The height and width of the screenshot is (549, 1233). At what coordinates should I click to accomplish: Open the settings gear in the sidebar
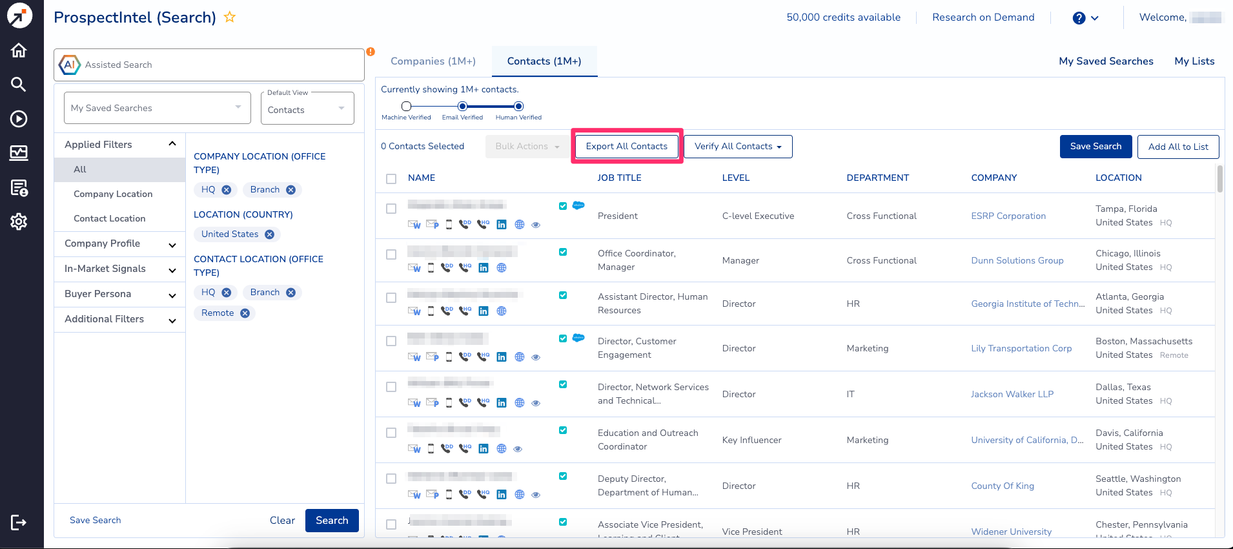(19, 222)
